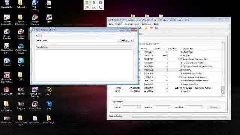Click the FormID input field
Viewport: 240px width, 135px height.
(x=130, y=107)
